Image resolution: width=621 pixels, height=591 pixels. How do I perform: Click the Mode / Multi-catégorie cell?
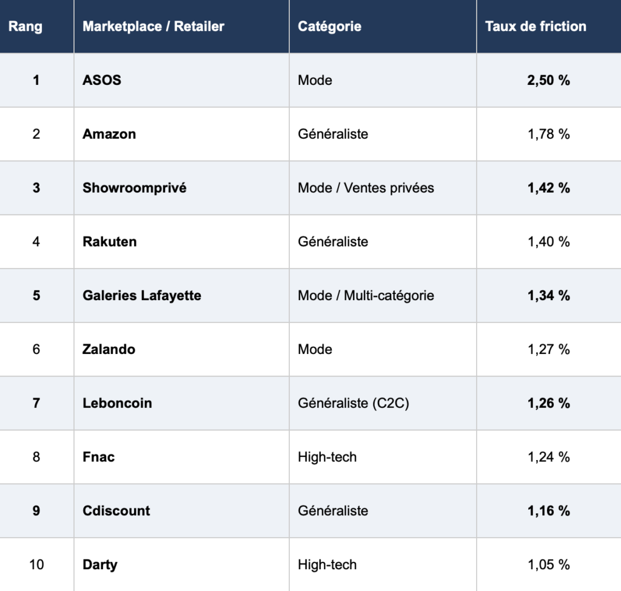pos(366,296)
